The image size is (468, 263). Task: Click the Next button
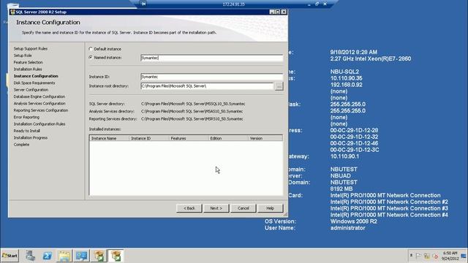(216, 208)
